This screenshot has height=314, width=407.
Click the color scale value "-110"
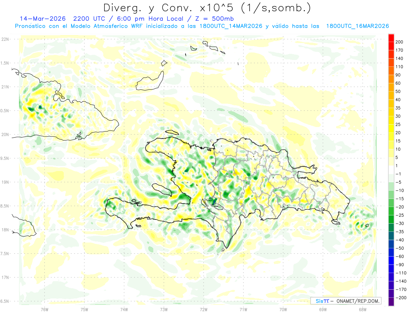402,273
